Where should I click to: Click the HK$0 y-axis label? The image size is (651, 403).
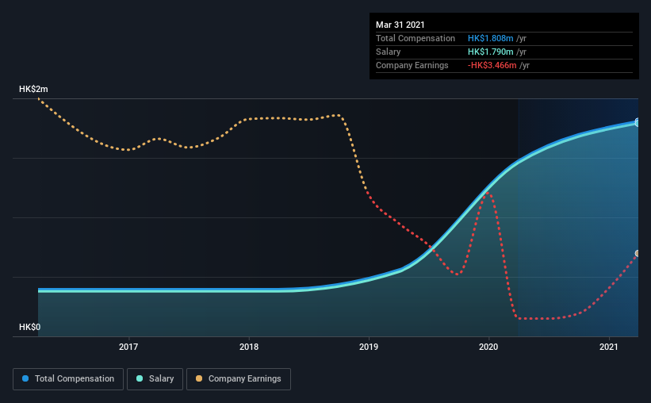tap(30, 327)
